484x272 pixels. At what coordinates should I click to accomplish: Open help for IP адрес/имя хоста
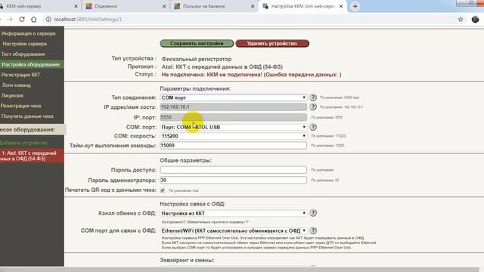pos(313,107)
